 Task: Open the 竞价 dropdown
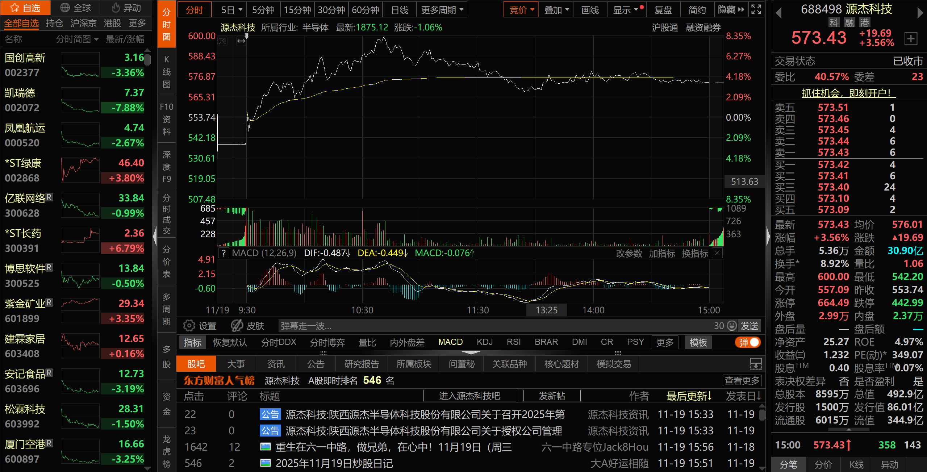(521, 10)
